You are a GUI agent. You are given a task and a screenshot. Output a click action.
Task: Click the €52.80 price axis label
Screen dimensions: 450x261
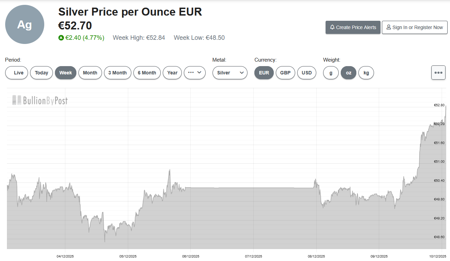tap(439, 105)
